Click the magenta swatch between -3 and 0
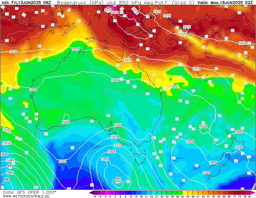Screen dimensions: 256x198 click(107, 193)
